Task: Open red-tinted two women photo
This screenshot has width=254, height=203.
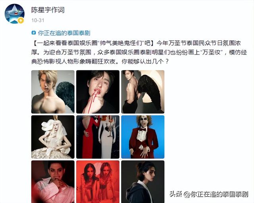Action: 98,182
